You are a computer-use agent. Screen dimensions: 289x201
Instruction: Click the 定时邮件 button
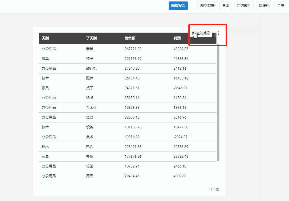tap(244, 6)
